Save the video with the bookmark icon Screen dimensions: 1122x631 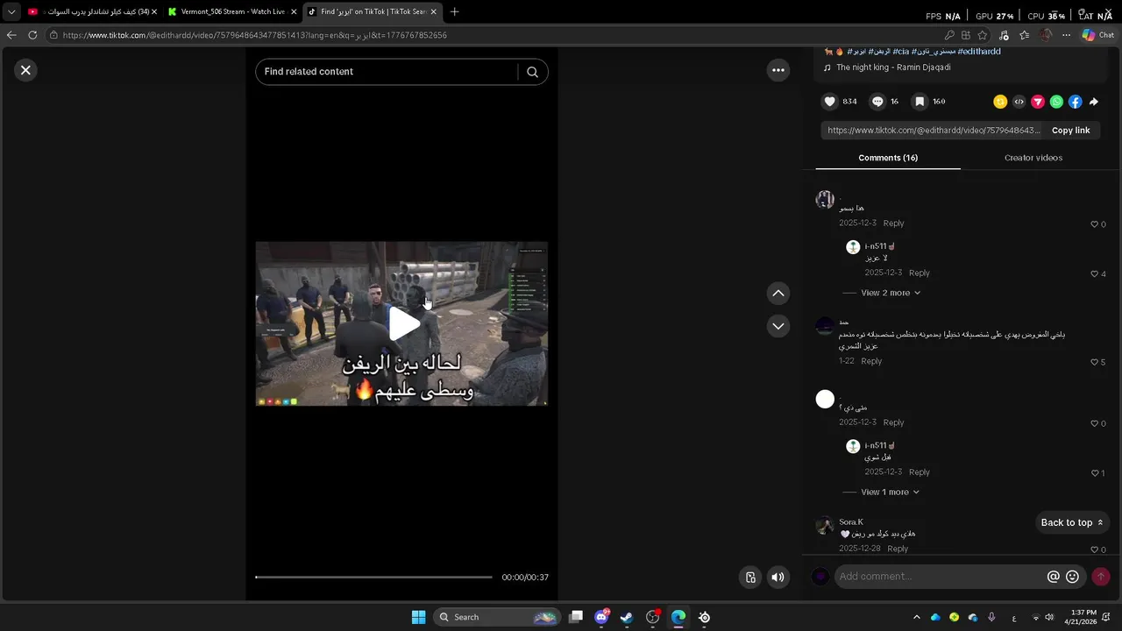(x=920, y=102)
